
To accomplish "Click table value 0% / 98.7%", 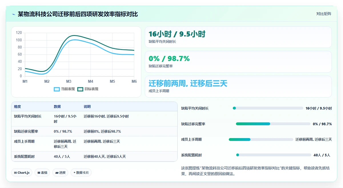I will (x=63, y=132).
